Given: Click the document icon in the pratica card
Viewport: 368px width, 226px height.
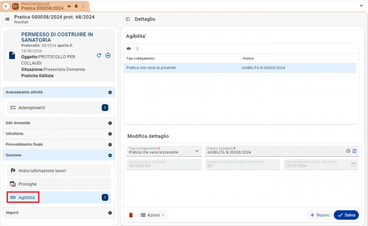Looking at the screenshot, I should (x=12, y=56).
